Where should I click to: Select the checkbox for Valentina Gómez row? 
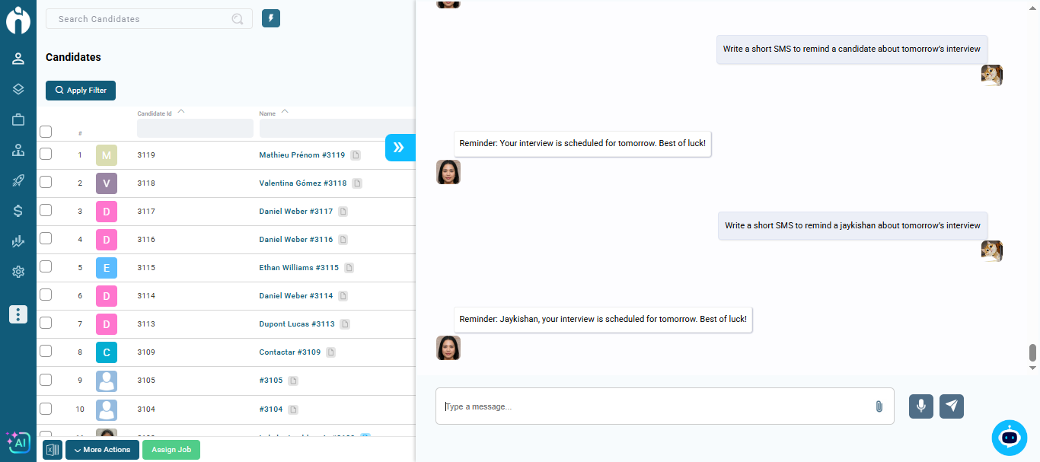[x=46, y=183]
